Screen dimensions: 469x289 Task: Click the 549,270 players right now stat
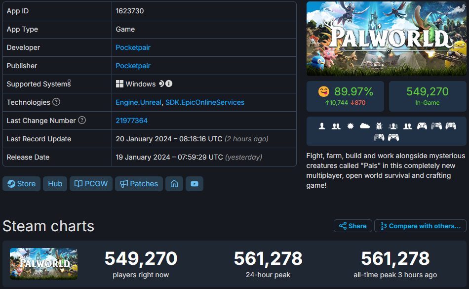141,264
